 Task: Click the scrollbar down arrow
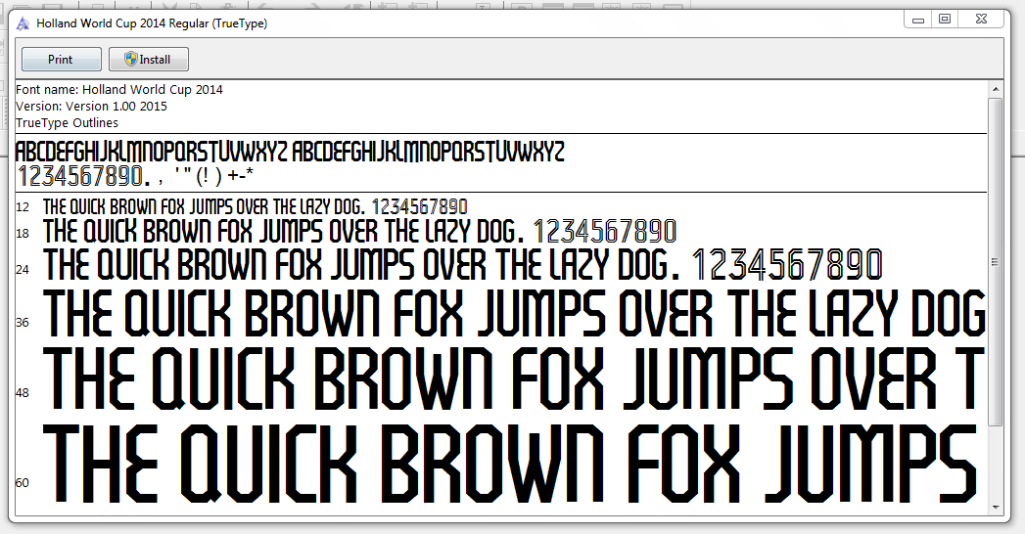pos(995,507)
